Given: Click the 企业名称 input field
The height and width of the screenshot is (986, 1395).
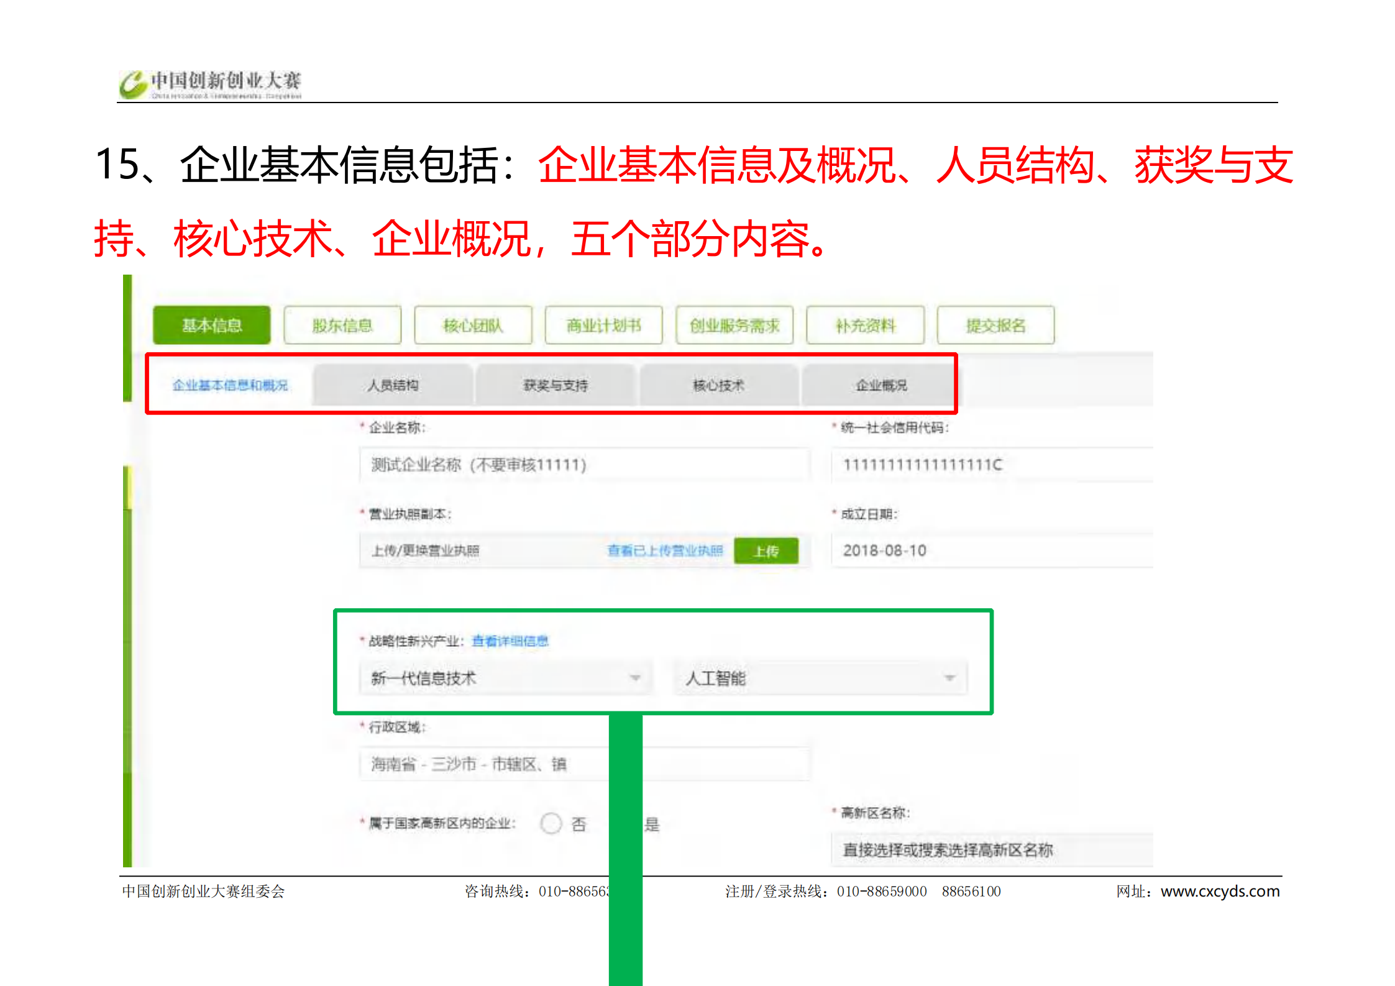Looking at the screenshot, I should [x=584, y=465].
